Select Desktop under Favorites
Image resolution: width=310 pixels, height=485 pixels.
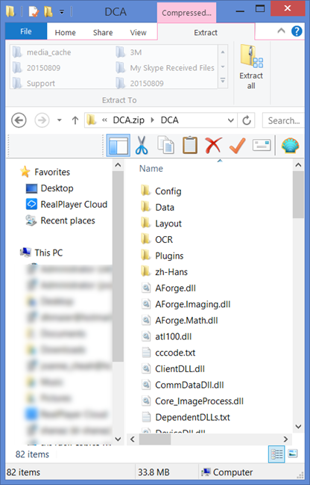49,188
